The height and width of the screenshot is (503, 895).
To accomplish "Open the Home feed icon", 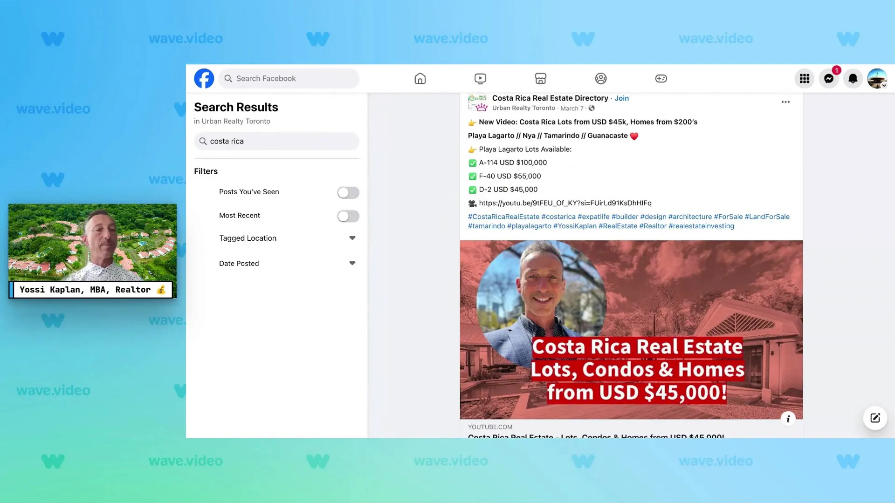I will (x=420, y=78).
